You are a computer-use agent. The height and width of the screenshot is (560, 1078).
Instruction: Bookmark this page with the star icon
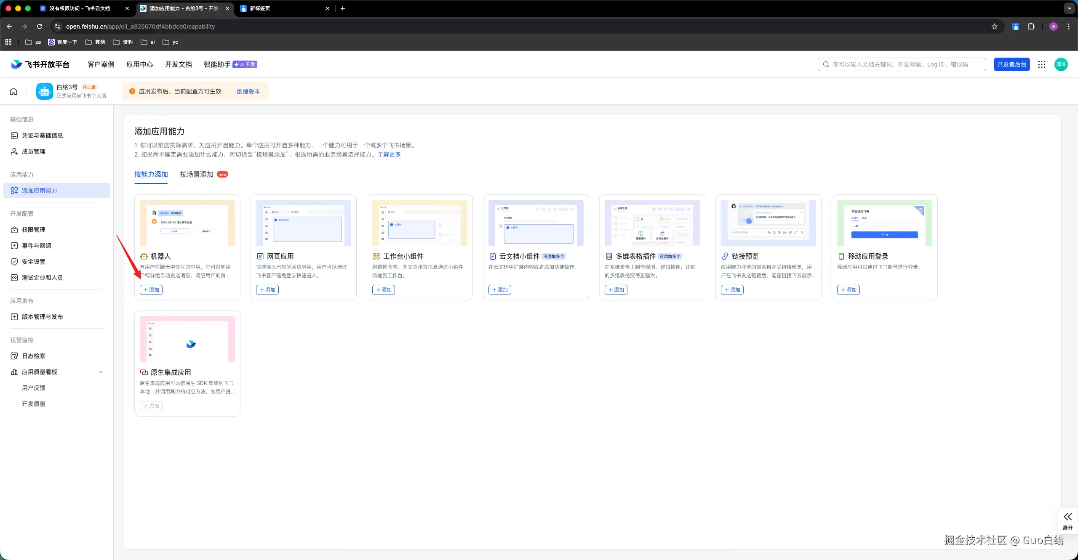995,27
